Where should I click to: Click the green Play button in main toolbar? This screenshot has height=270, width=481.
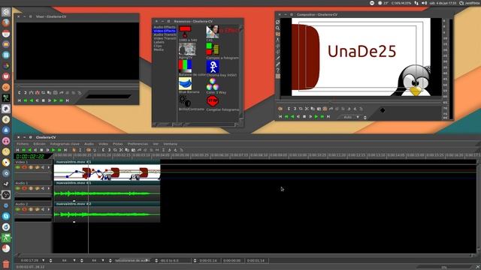pyautogui.click(x=53, y=150)
